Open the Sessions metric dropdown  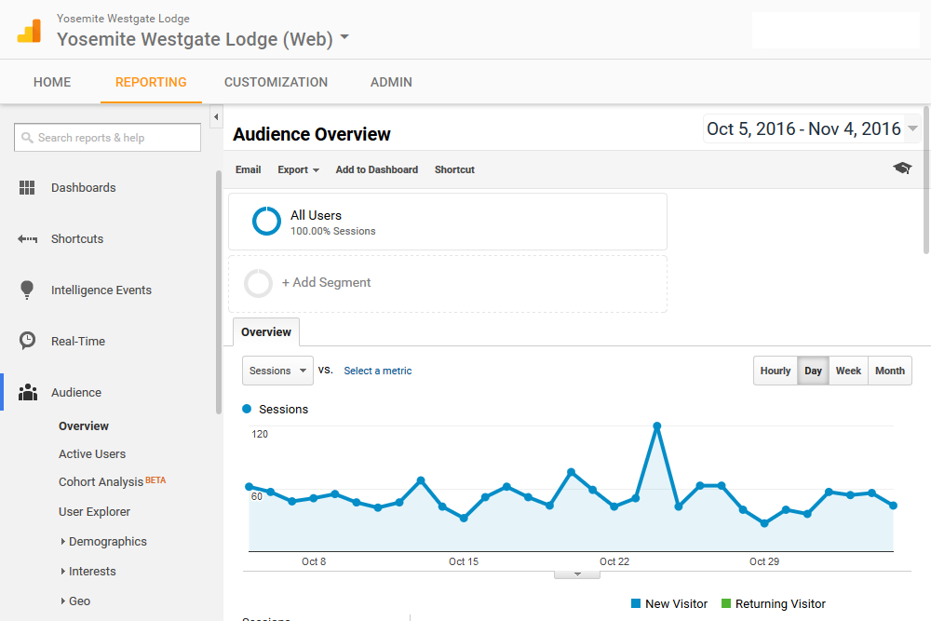click(277, 371)
